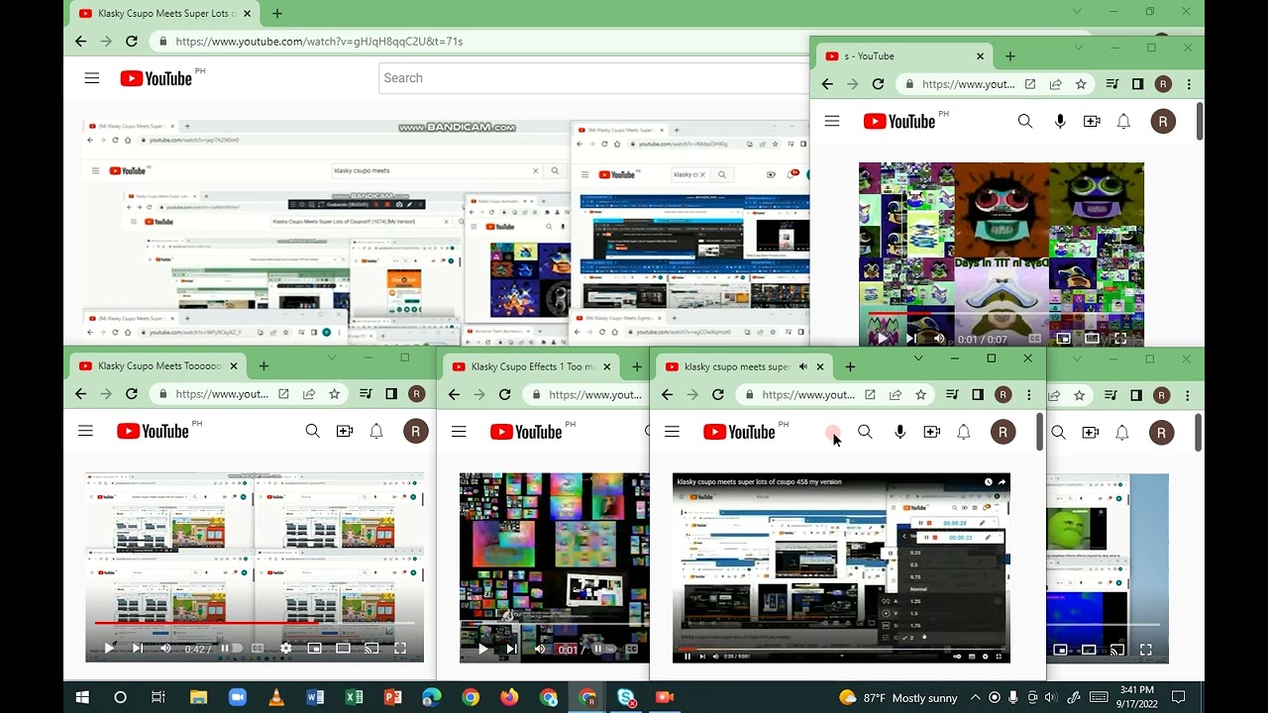Open the guide menu in Effects 1 window
The height and width of the screenshot is (713, 1268).
459,431
